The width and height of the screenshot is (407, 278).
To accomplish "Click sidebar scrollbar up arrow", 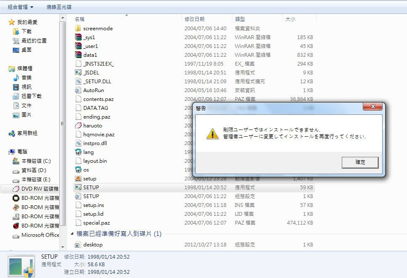I will point(63,18).
